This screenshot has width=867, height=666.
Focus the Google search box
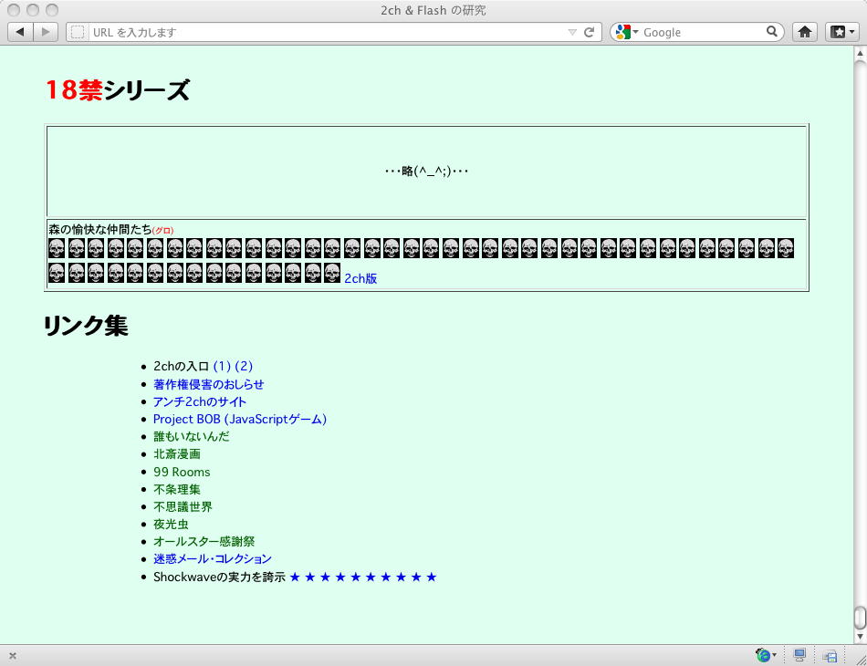(x=702, y=32)
